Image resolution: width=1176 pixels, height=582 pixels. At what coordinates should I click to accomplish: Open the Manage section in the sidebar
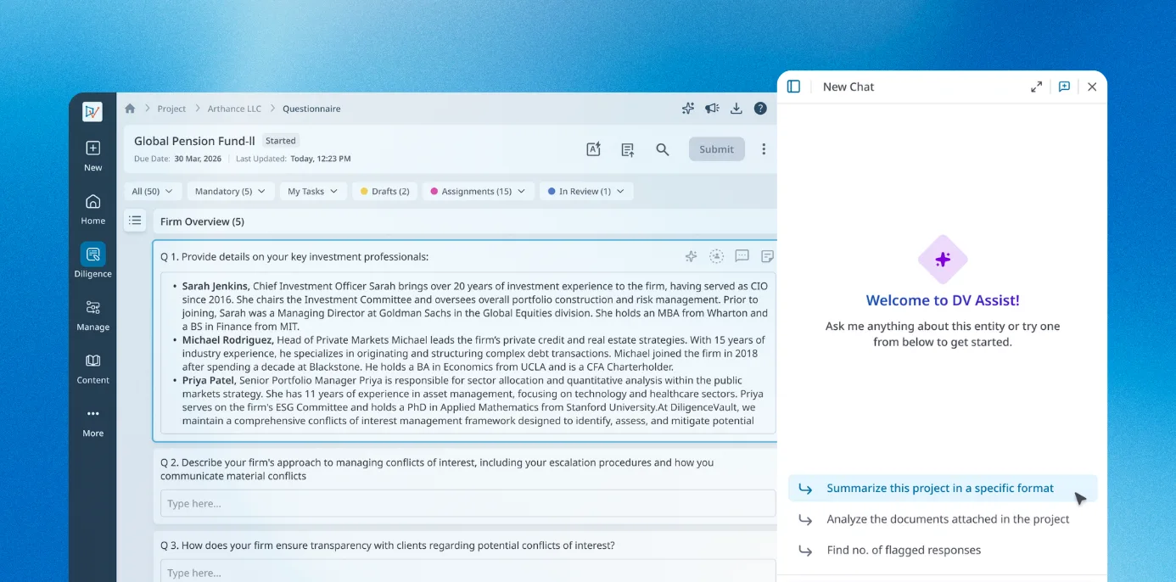pos(92,315)
